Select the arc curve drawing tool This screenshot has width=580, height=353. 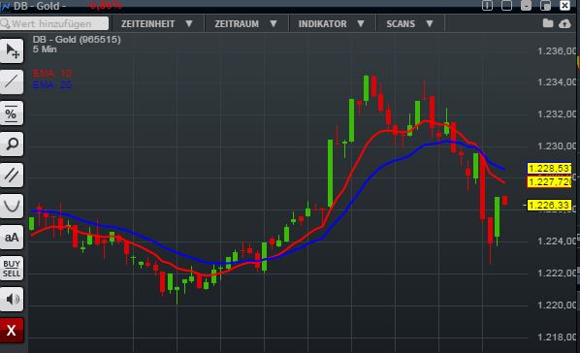pyautogui.click(x=12, y=206)
